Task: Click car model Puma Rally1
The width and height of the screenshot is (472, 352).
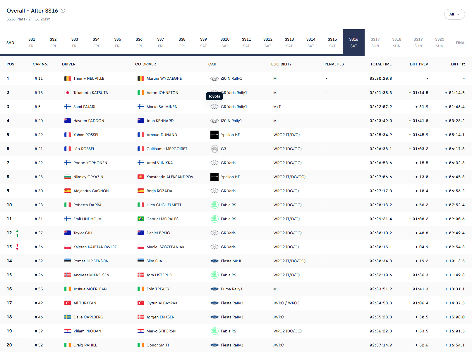Action: click(232, 289)
